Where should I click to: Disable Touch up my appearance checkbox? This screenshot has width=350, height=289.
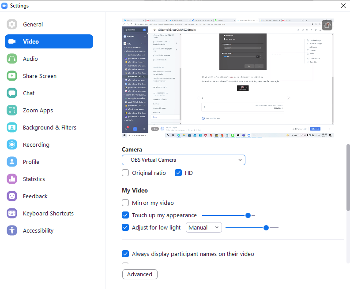125,215
